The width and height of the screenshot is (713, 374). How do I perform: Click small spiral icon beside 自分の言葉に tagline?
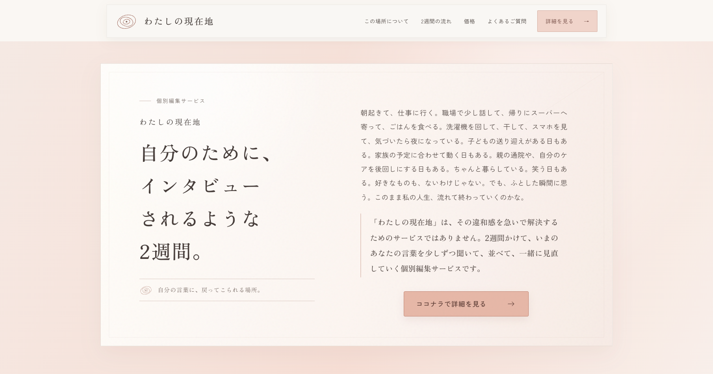pyautogui.click(x=146, y=290)
